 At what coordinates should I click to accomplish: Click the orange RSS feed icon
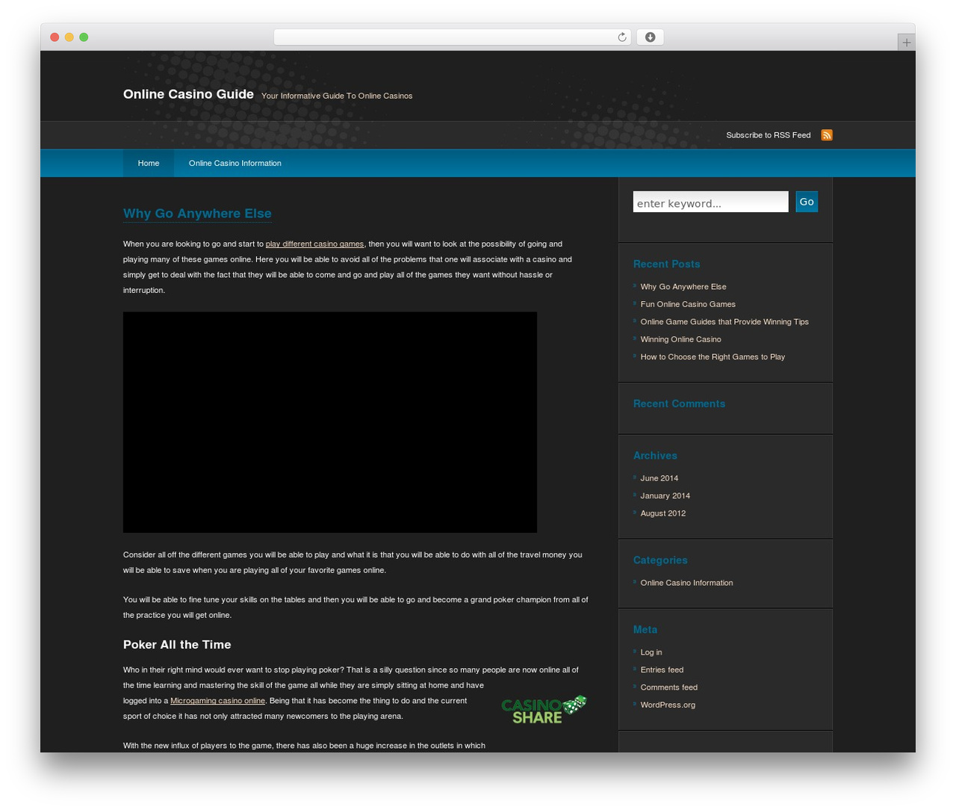coord(827,135)
